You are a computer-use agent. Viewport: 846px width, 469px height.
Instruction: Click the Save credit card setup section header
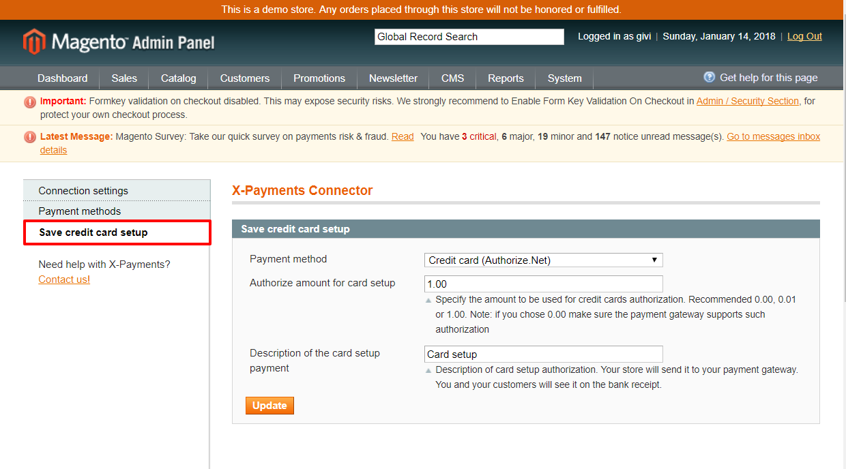click(525, 229)
